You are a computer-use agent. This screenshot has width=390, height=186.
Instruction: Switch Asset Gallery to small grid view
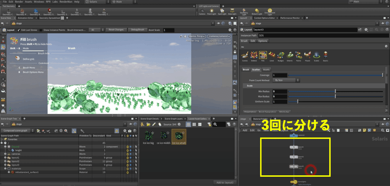pyautogui.click(x=194, y=124)
